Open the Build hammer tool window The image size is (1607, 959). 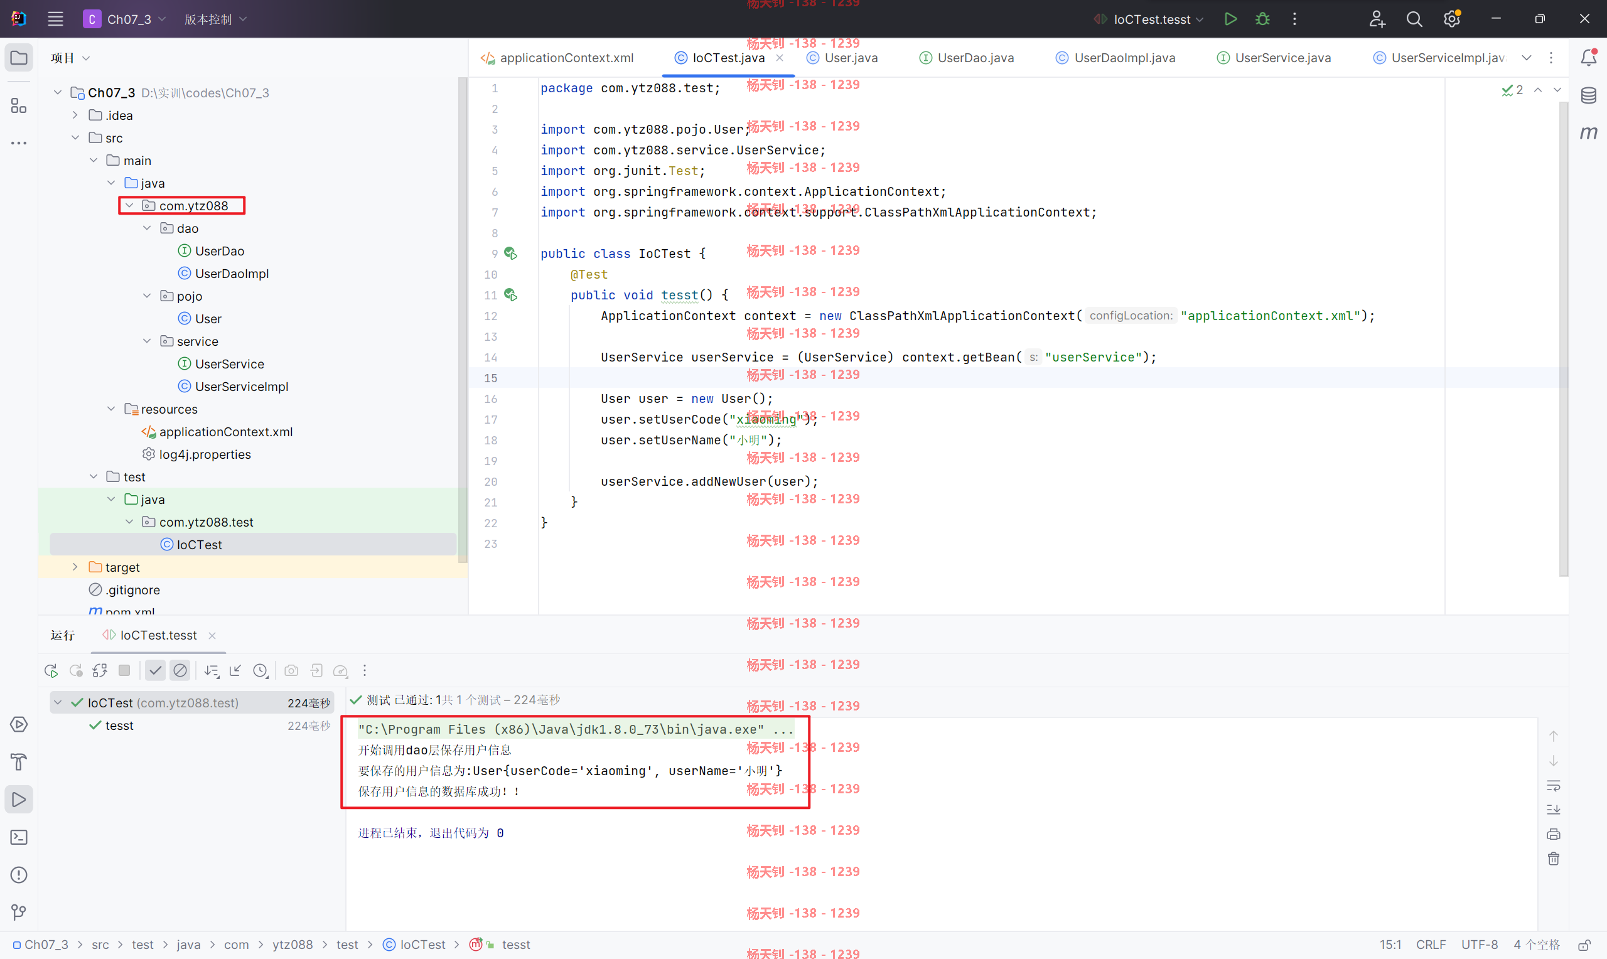click(19, 762)
